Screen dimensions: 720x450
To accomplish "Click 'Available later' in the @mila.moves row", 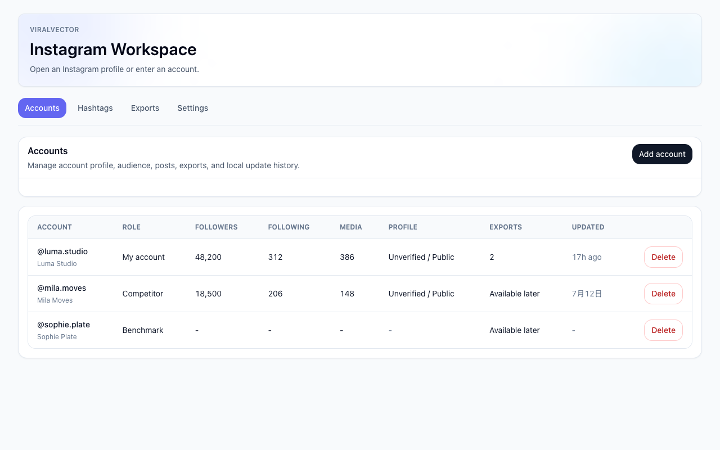I will tap(515, 294).
